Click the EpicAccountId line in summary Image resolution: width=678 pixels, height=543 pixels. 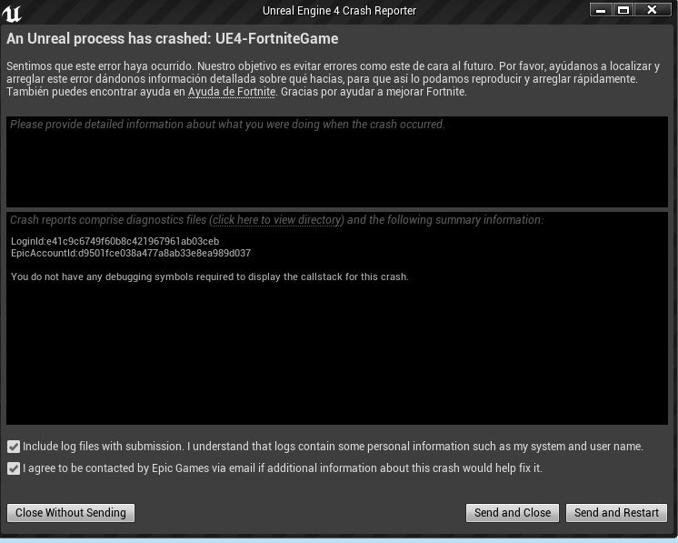pos(131,253)
